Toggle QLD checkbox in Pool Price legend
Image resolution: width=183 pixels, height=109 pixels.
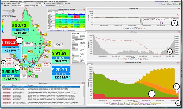(136, 29)
